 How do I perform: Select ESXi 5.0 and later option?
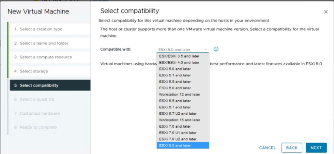pos(183,69)
